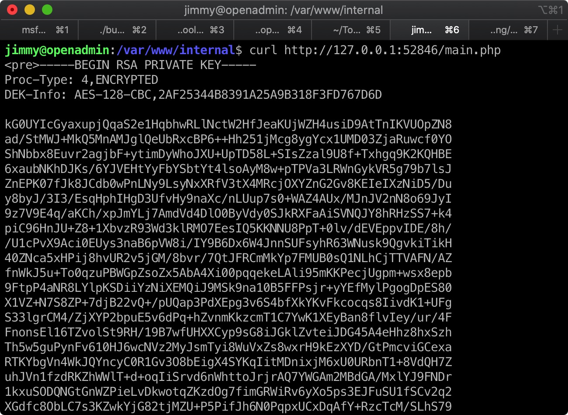Click the key line starting FnonsEl16TZvolSt
Image resolution: width=568 pixels, height=415 pixels.
228,332
